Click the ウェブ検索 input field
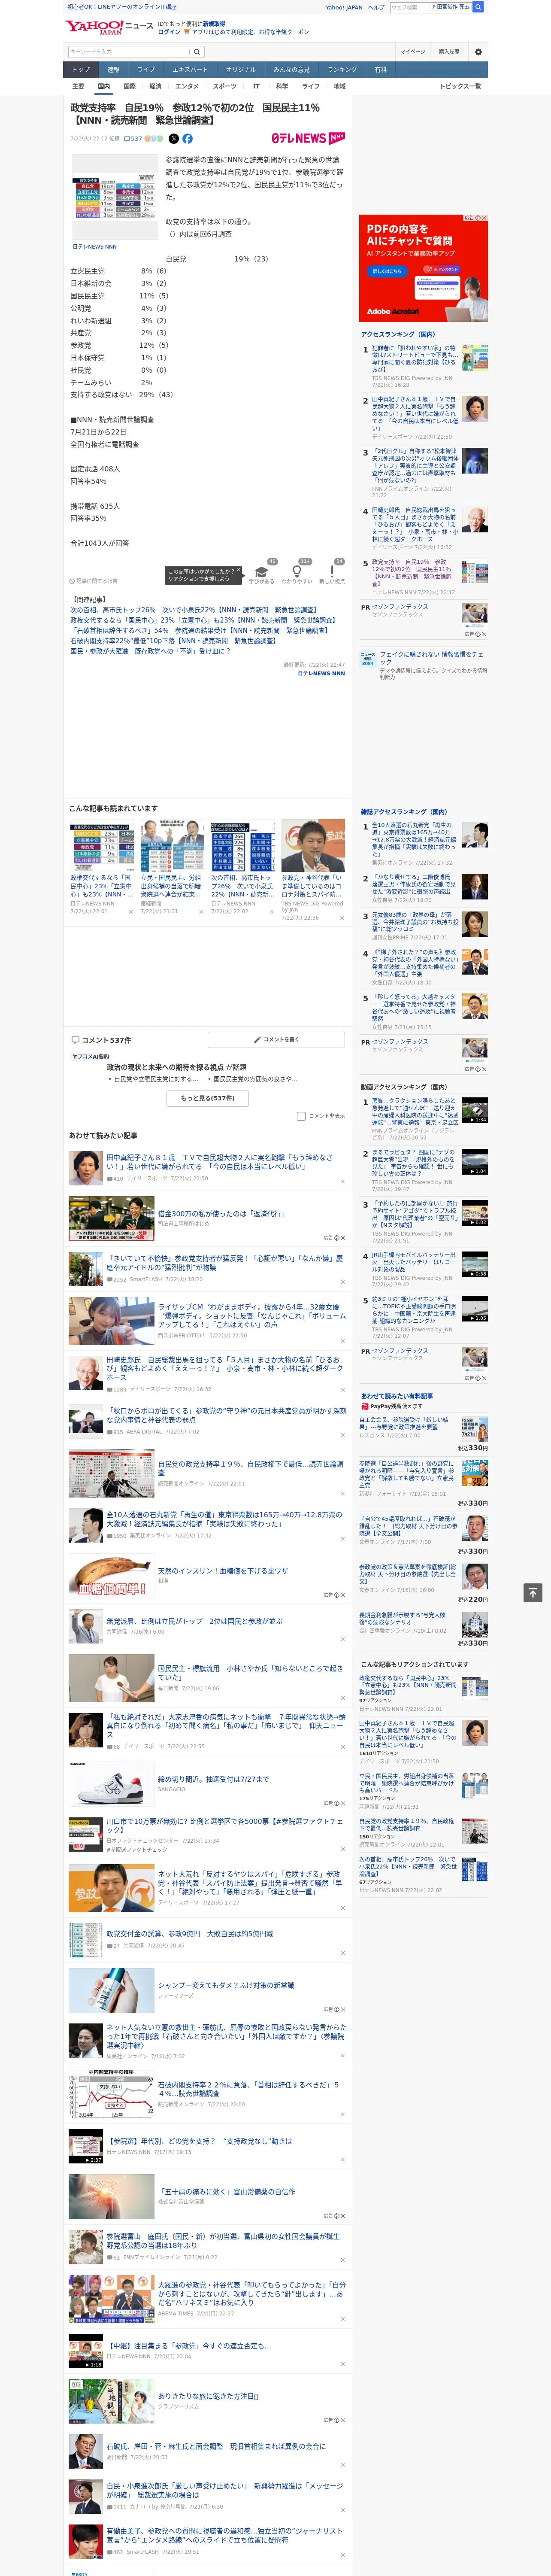The height and width of the screenshot is (2576, 551). (x=409, y=7)
